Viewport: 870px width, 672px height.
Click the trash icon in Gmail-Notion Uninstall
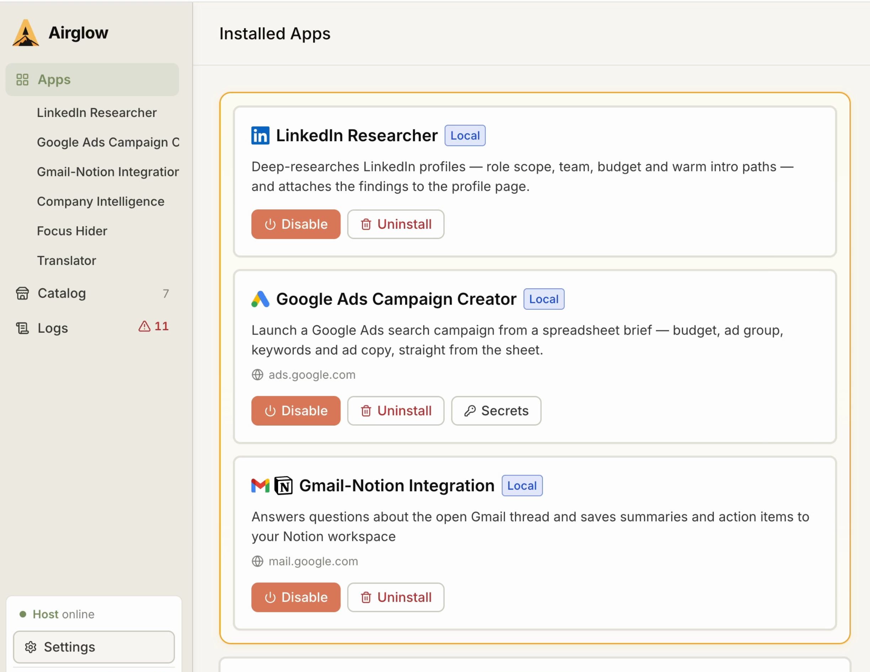366,598
